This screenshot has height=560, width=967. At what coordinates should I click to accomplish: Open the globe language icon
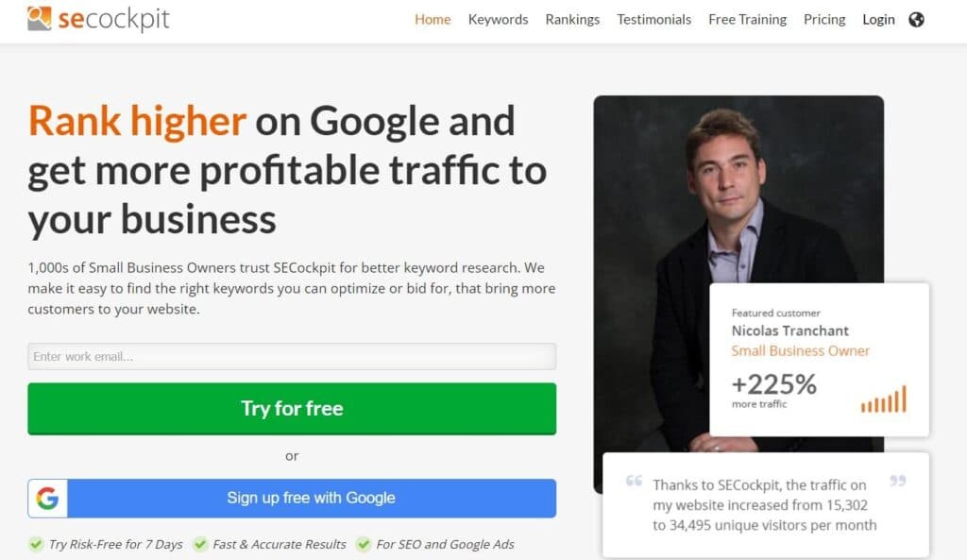click(x=917, y=19)
